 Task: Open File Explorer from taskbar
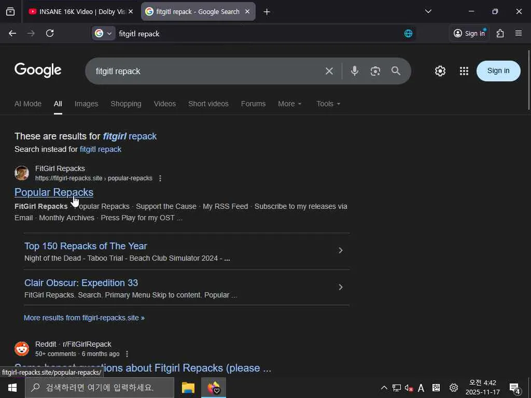tap(188, 388)
